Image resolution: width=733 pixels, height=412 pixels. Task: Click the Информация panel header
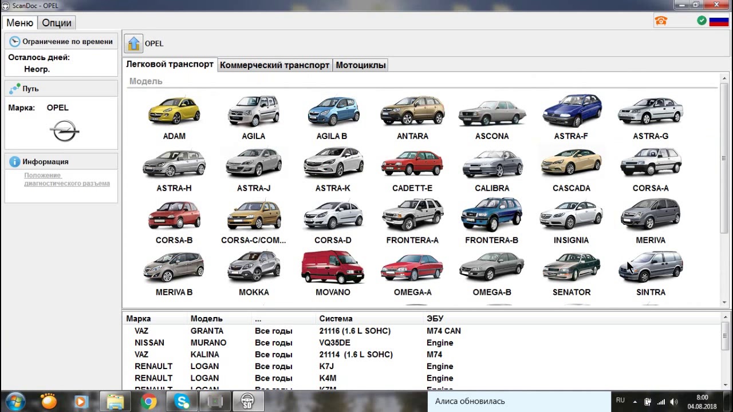tap(61, 161)
